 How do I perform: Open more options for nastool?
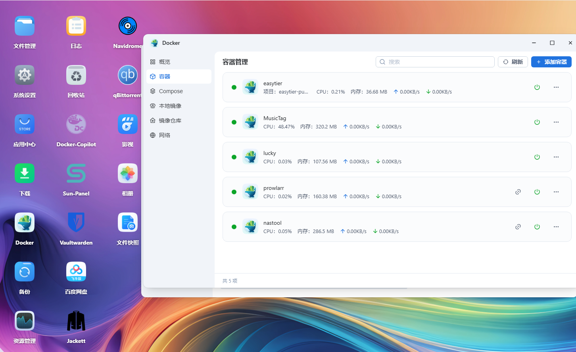(x=556, y=227)
